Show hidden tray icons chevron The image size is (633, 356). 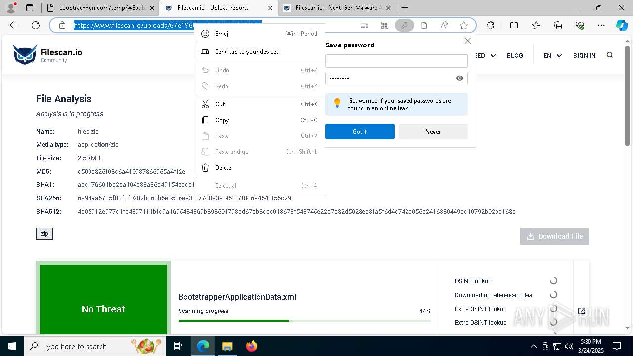pyautogui.click(x=533, y=346)
